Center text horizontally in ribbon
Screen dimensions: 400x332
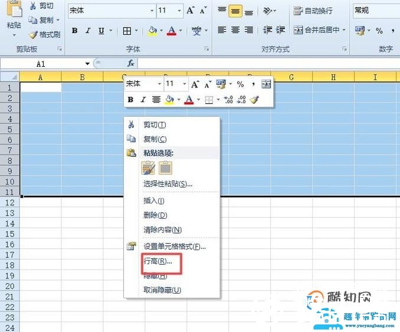coord(235,30)
